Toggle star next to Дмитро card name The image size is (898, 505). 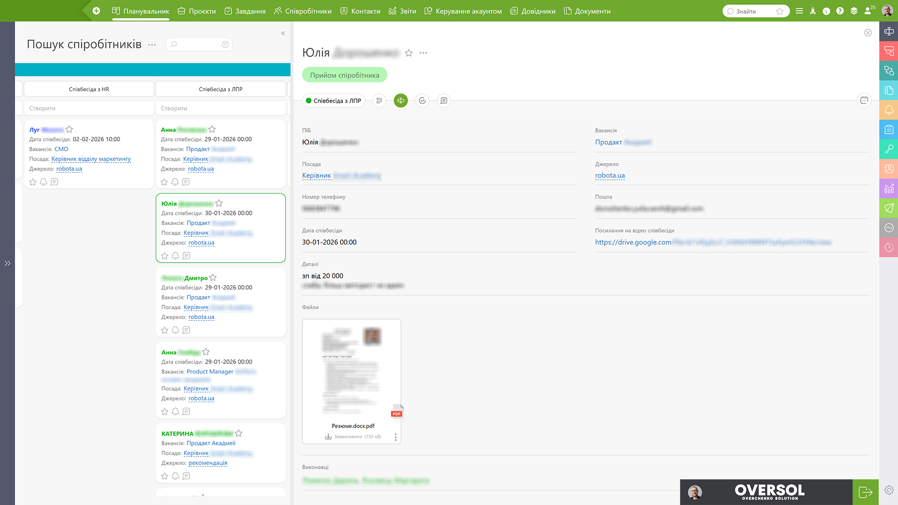coord(213,277)
